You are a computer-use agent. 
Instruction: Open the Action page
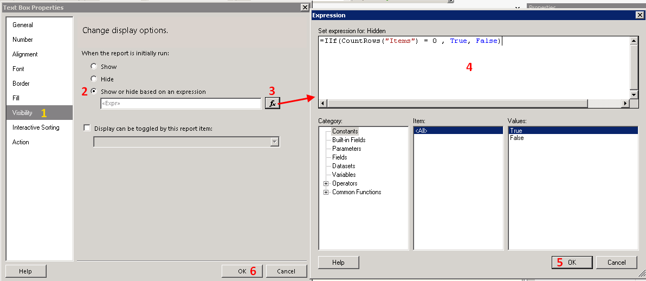tap(40, 142)
